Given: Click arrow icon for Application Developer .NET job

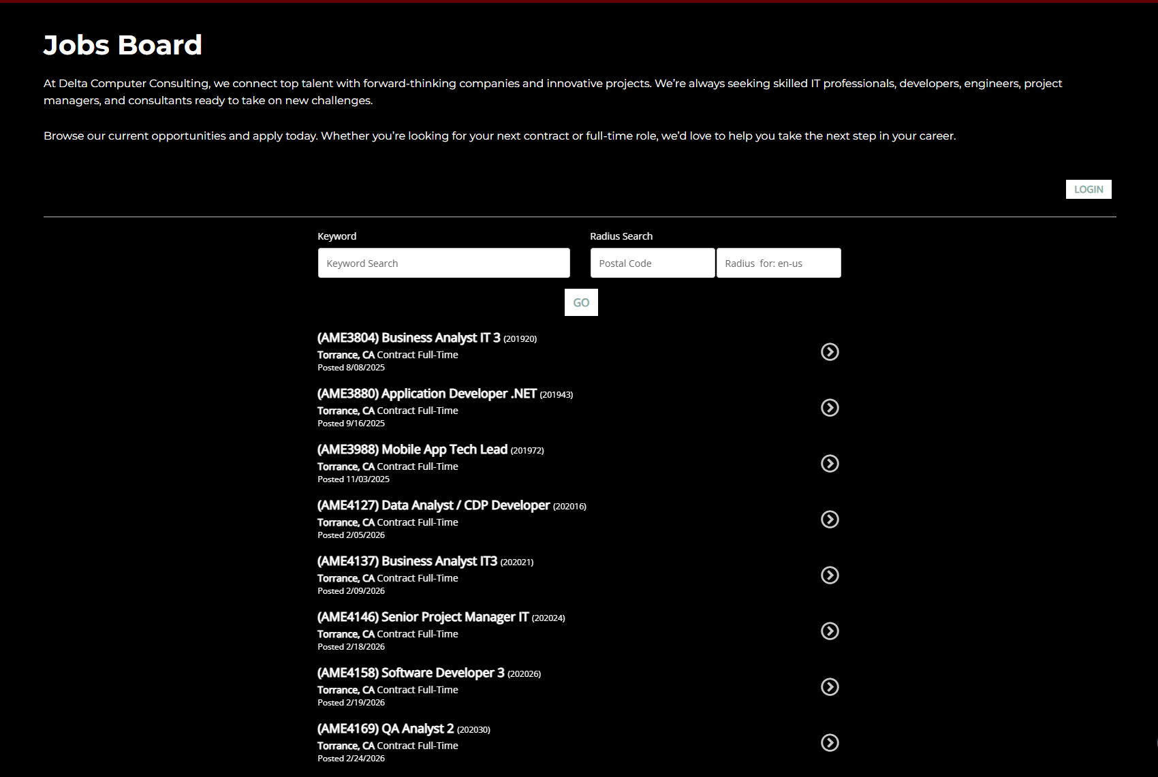Looking at the screenshot, I should (830, 408).
